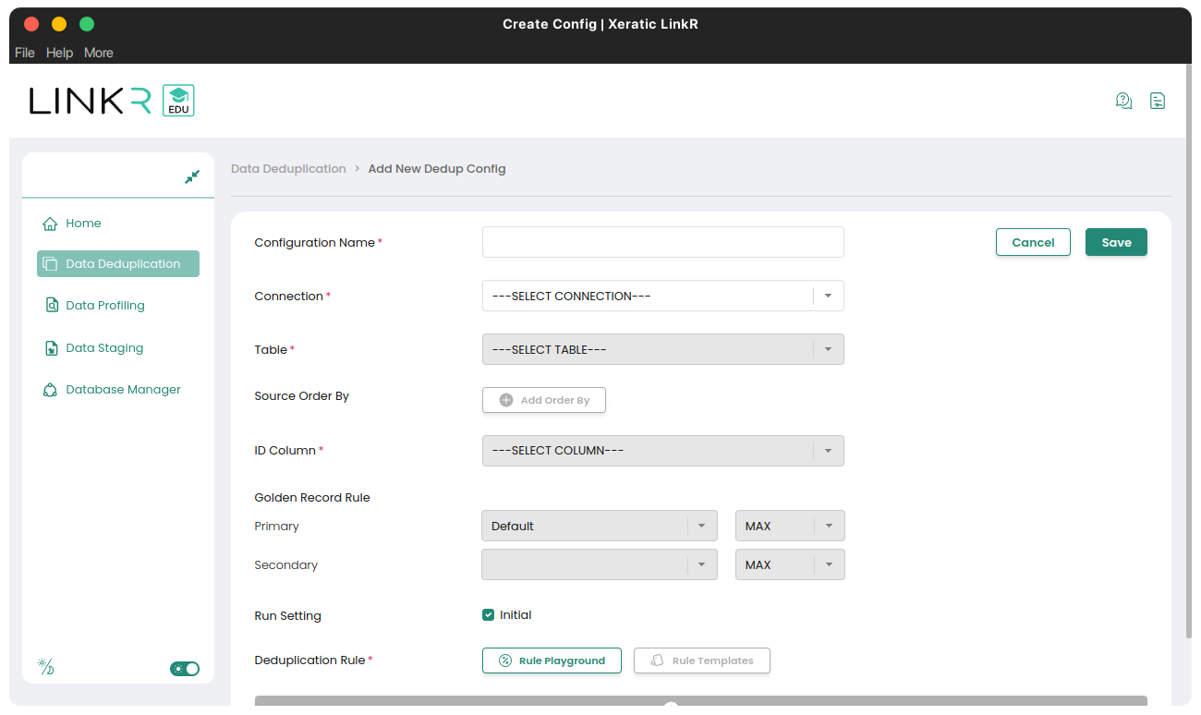Collapse the sidebar with the arrows icon
The image size is (1201, 715).
(192, 176)
